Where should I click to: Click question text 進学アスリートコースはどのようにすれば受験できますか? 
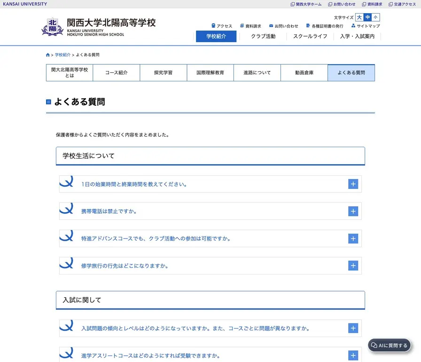tap(151, 356)
